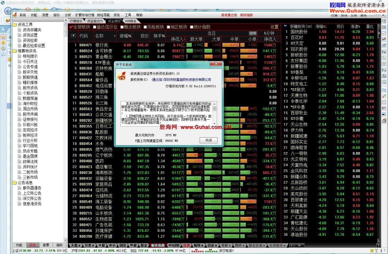Screen dimensions: 388x254
Task: Close the left news panel with X
Action: coord(66,20)
